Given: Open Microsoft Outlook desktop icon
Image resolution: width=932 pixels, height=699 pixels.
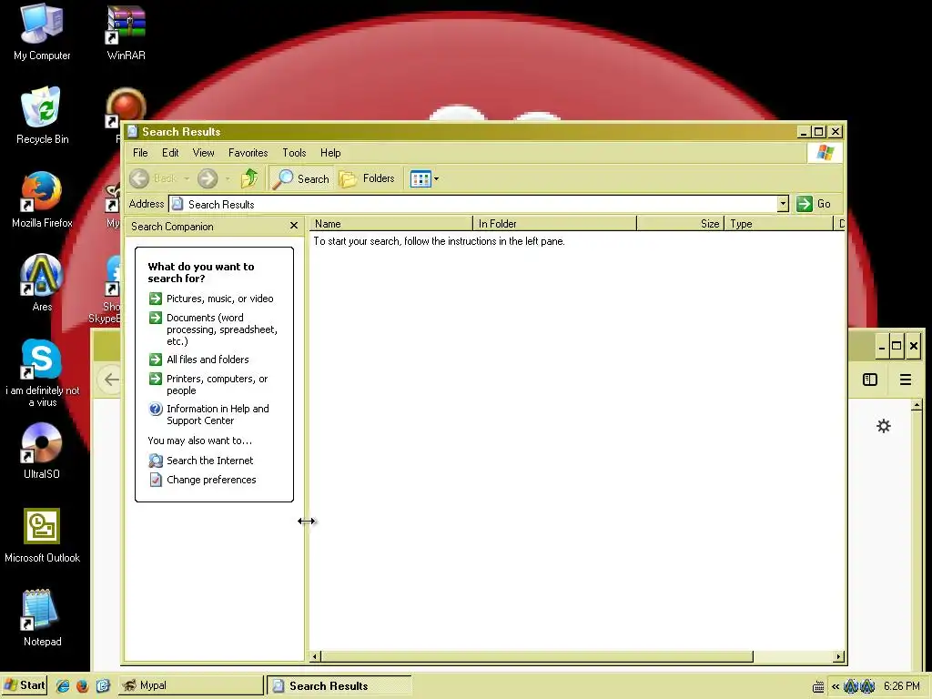Looking at the screenshot, I should (x=42, y=535).
